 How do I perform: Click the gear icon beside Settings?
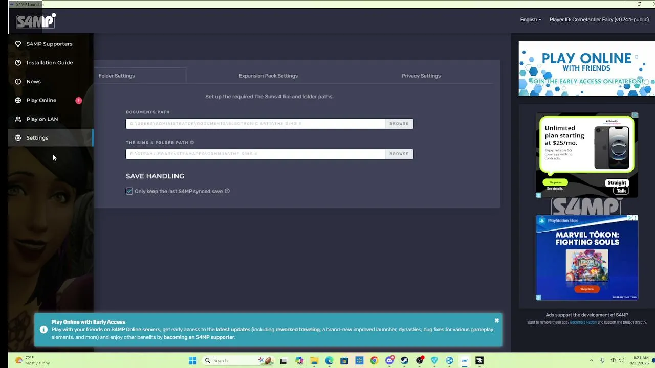point(18,138)
